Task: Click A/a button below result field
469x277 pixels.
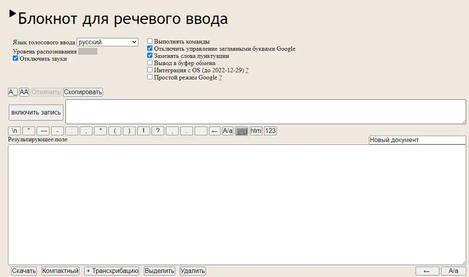Action: pos(453,271)
